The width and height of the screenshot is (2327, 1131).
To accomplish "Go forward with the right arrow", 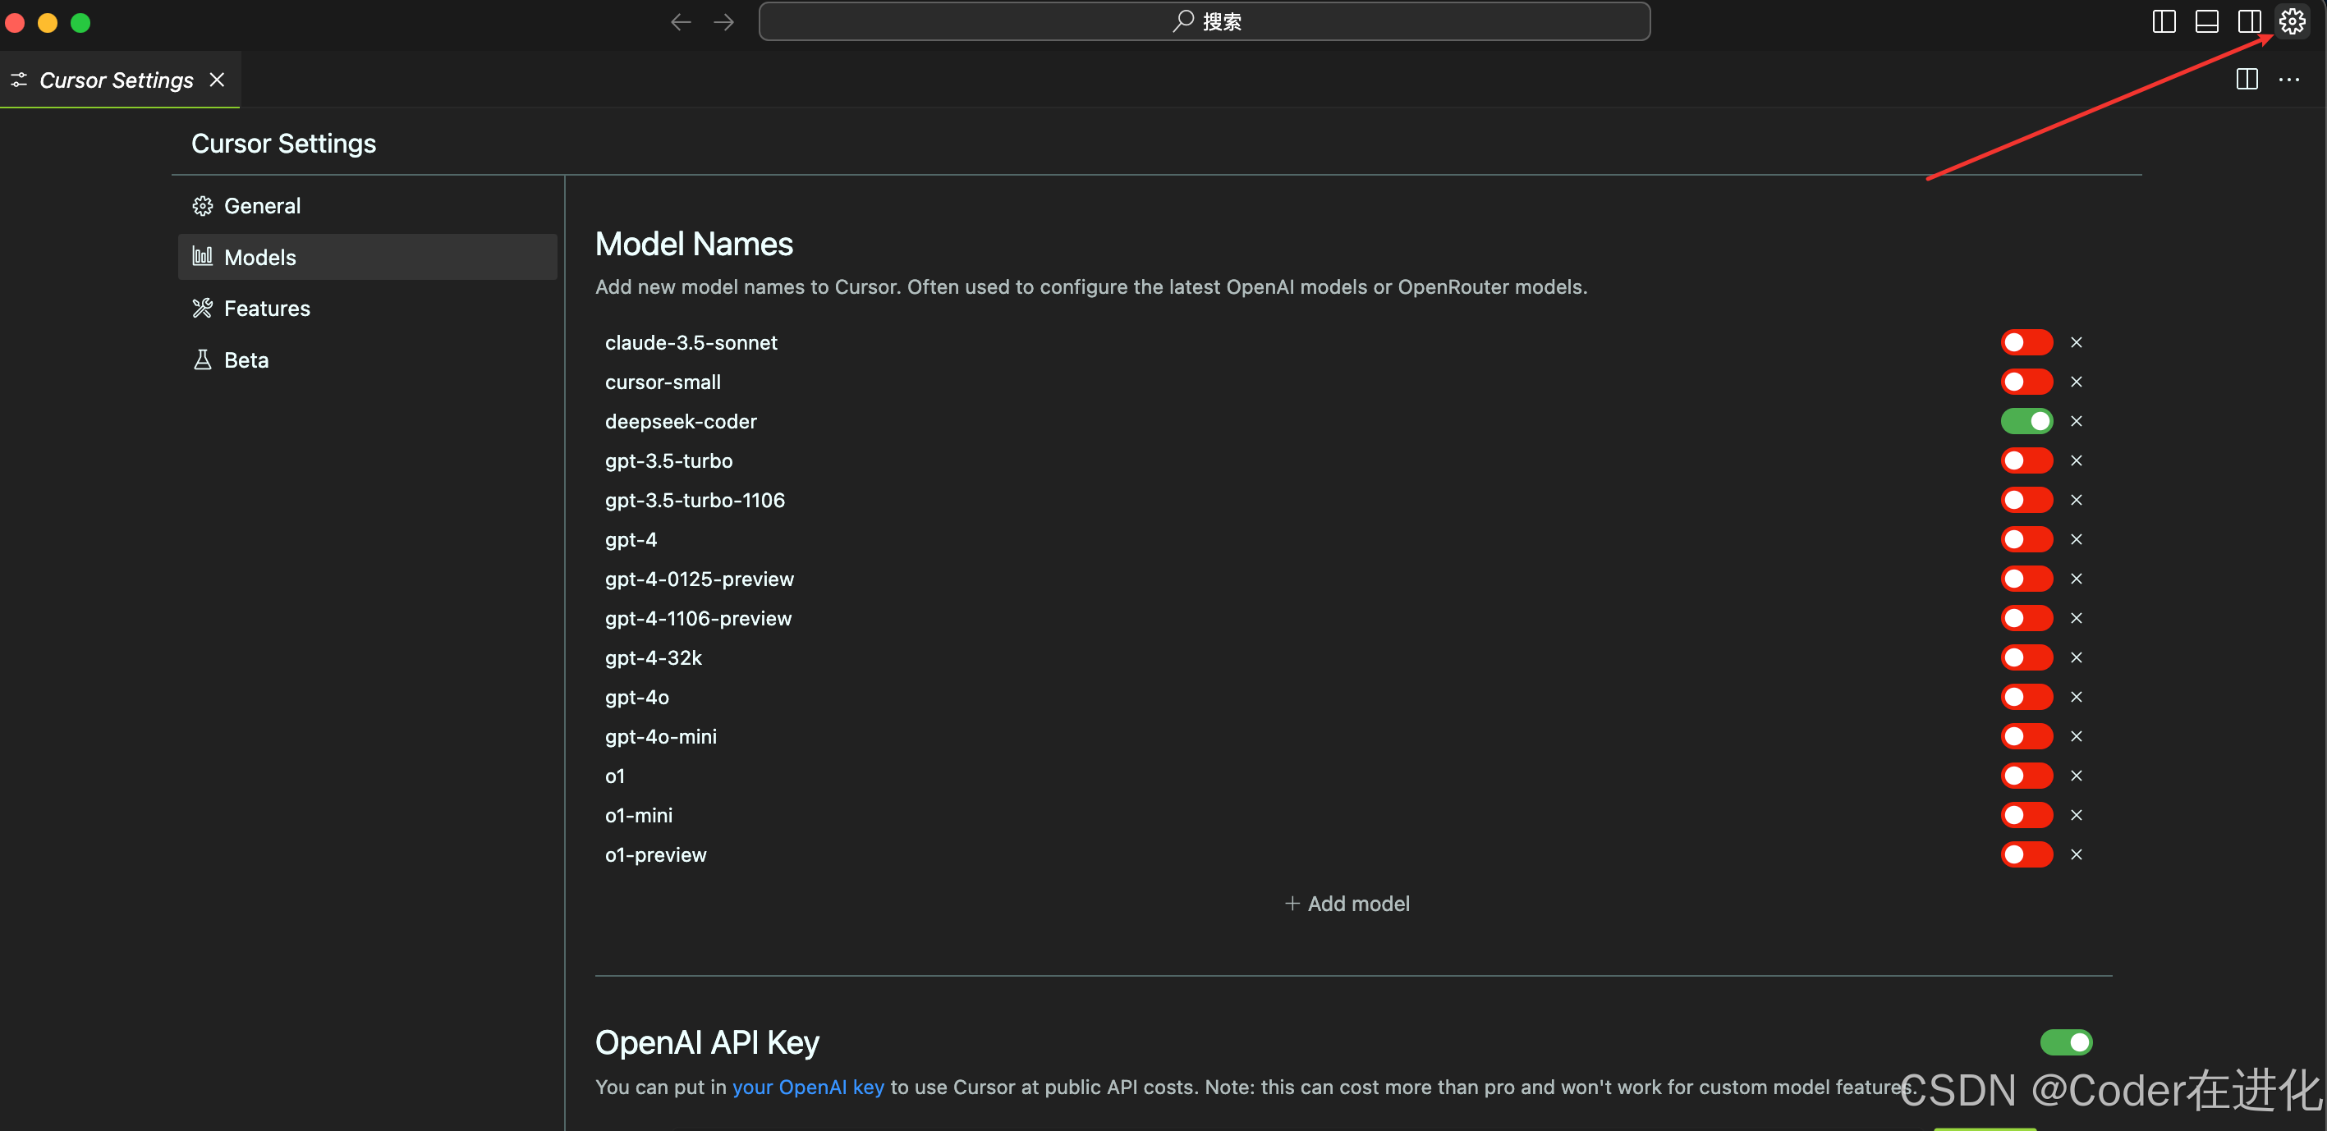I will point(723,21).
